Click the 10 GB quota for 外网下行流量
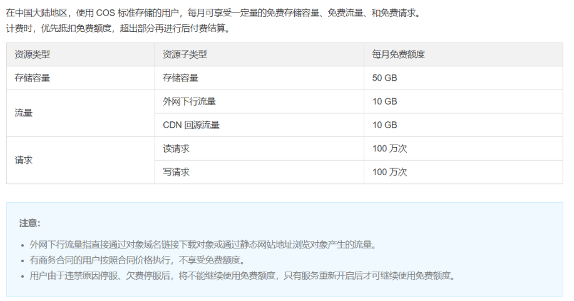The image size is (574, 301). (384, 101)
